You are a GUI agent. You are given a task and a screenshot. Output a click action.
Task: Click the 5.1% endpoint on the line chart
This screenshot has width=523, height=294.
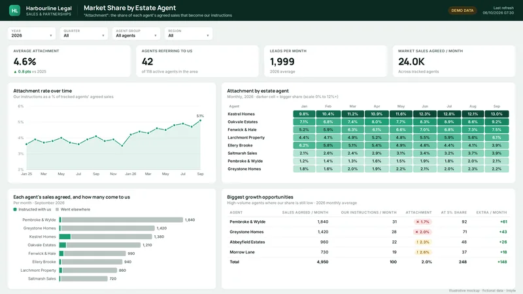(x=201, y=120)
